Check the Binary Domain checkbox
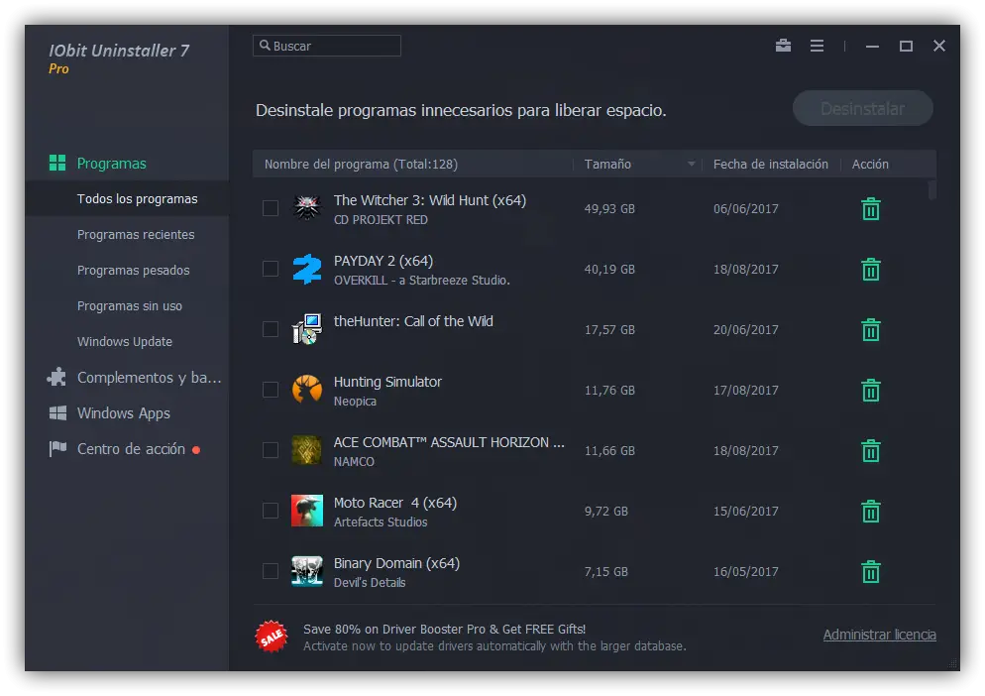This screenshot has width=985, height=696. pyautogui.click(x=271, y=571)
